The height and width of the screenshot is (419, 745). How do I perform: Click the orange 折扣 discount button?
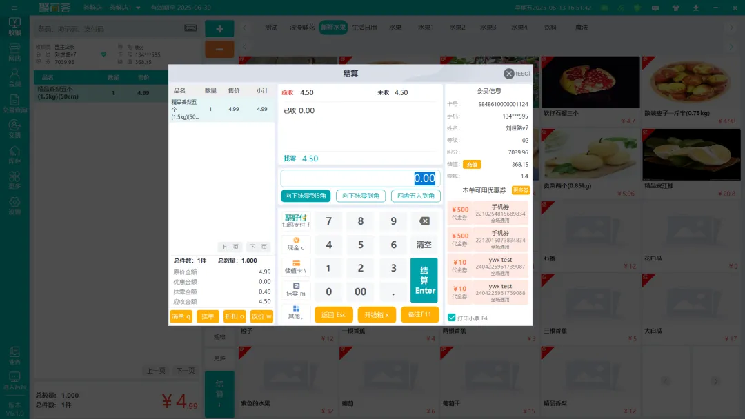pyautogui.click(x=235, y=316)
